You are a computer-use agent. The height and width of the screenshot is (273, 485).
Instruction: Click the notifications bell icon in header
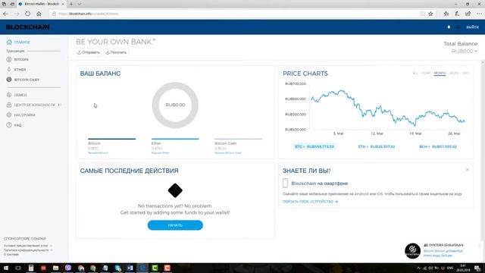pos(449,27)
